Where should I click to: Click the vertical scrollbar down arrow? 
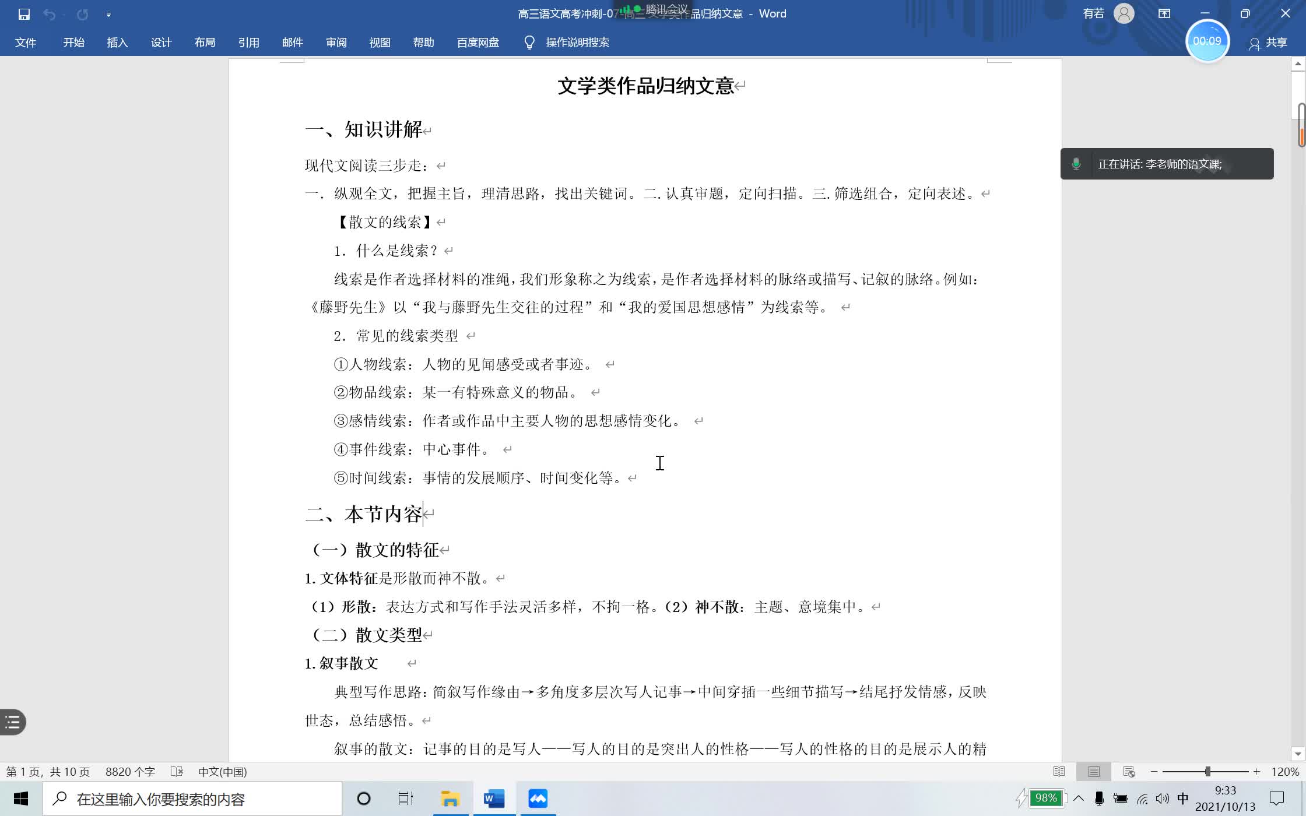click(1298, 754)
